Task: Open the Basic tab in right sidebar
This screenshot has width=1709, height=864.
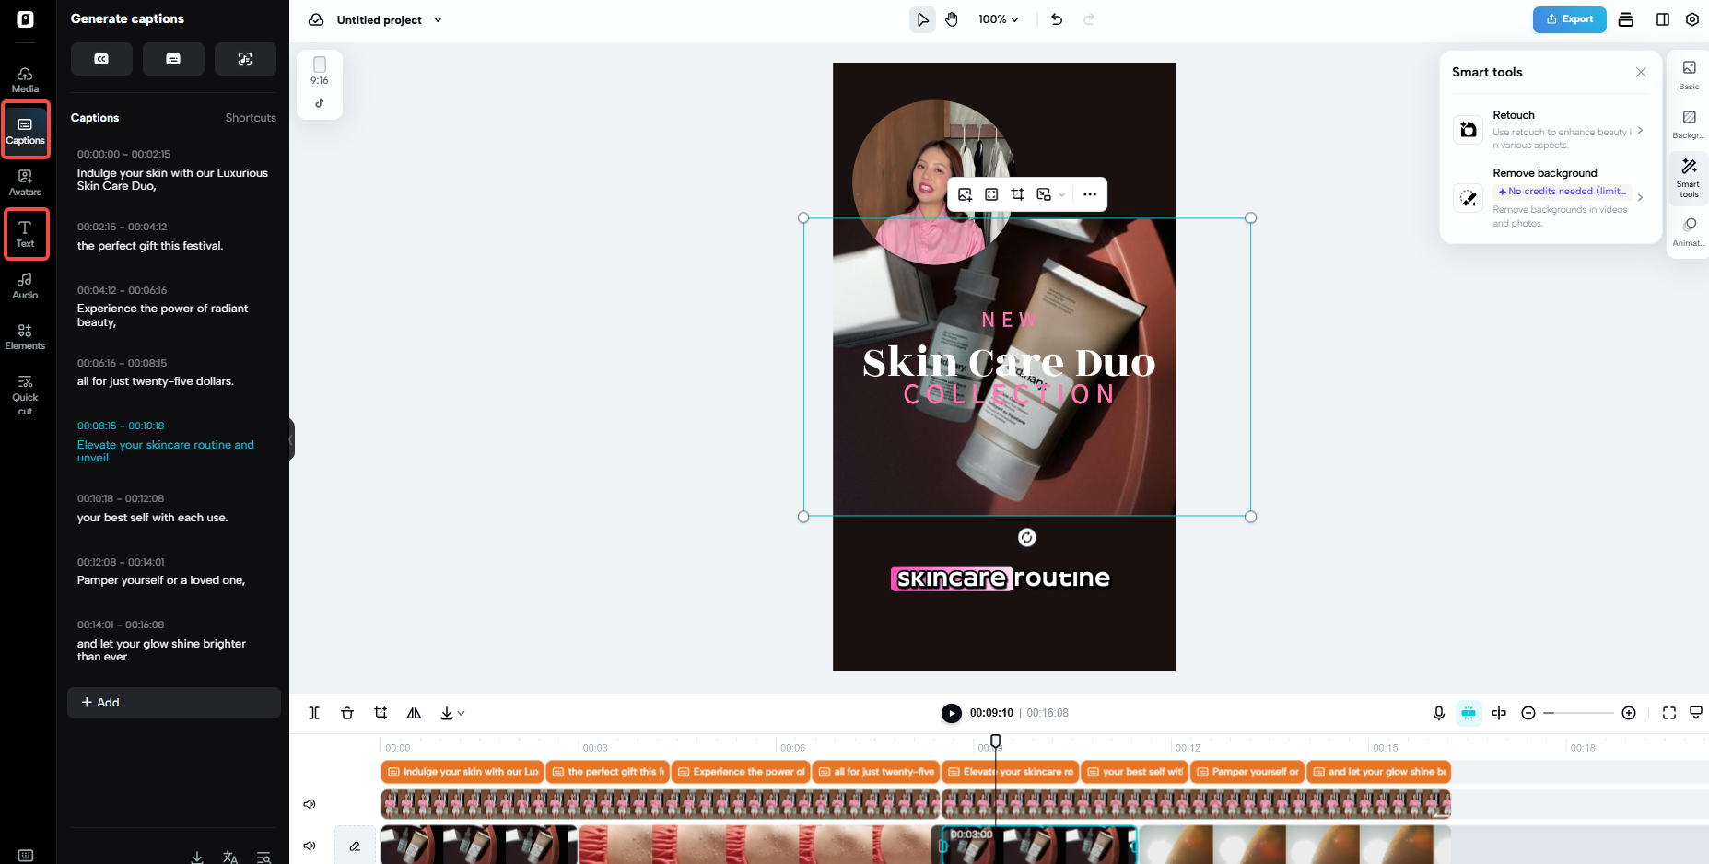Action: pos(1688,74)
